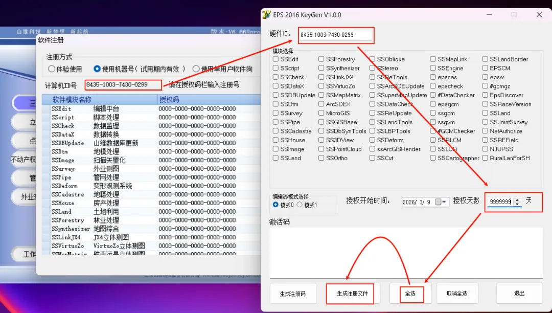Click the 激活码 activation code text area
The image size is (552, 313).
pos(406,253)
